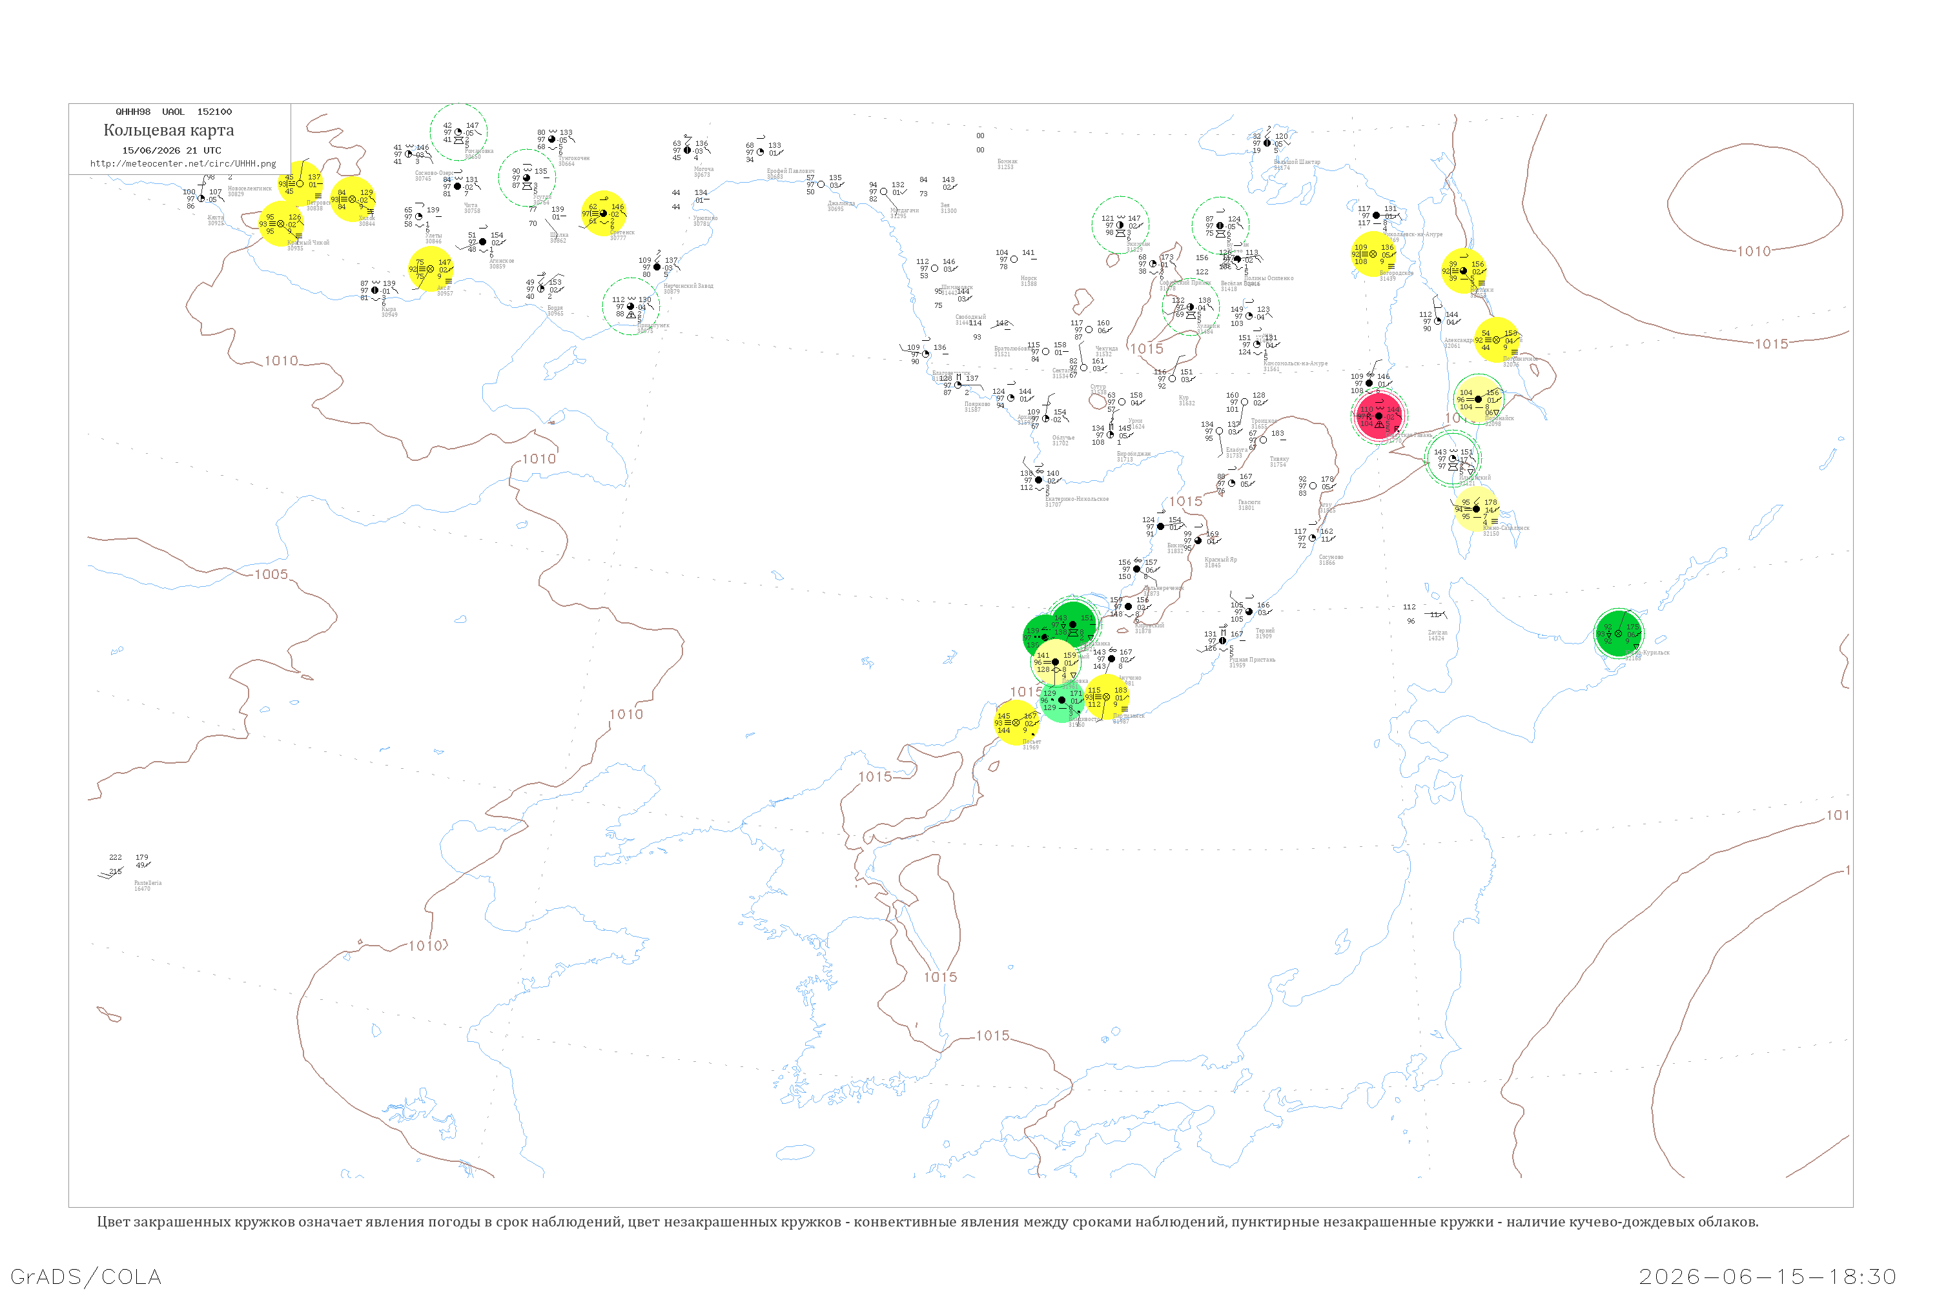Open the meteocenter.net UHHH.png link
1937x1291 pixels.
183,163
